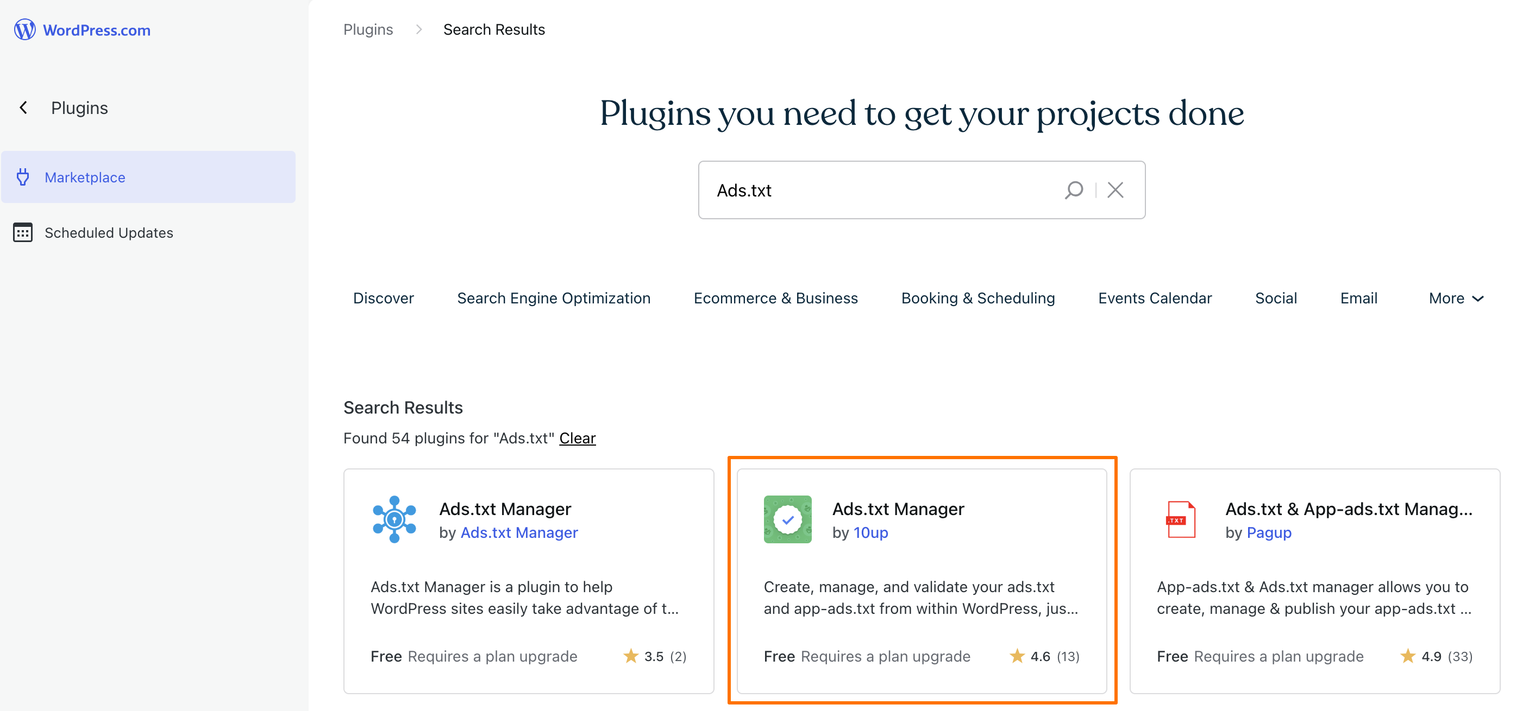The image size is (1529, 711).
Task: Open Ecommerce & Business category
Action: pos(775,299)
